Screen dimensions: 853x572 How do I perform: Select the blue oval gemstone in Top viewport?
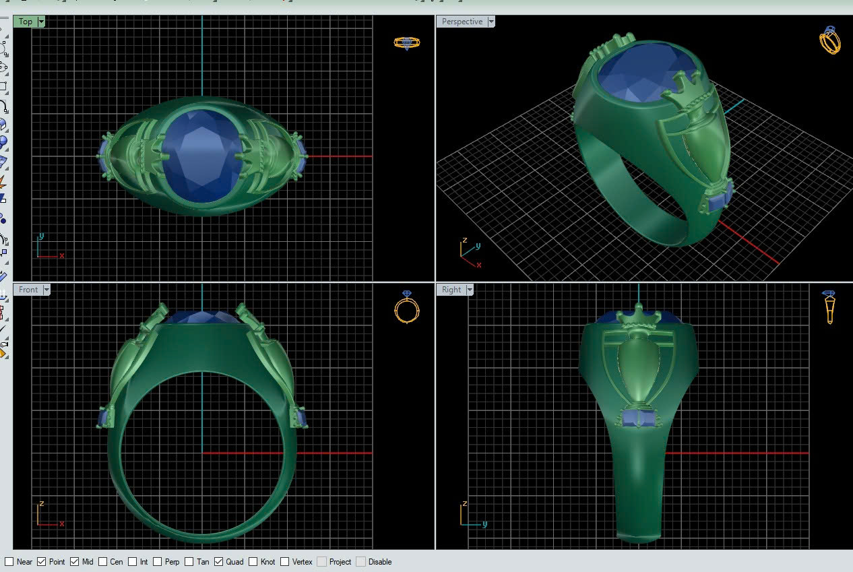pyautogui.click(x=202, y=156)
